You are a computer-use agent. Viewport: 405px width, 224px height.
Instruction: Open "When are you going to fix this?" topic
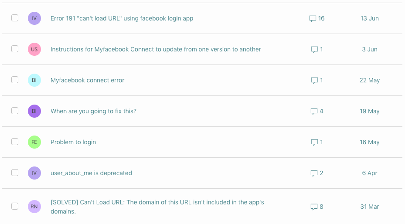coord(93,111)
